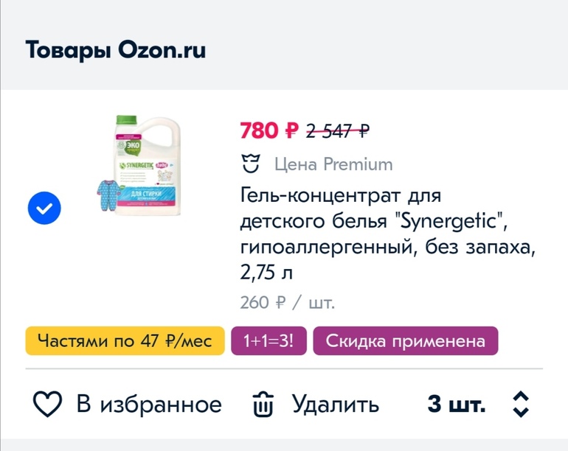Increase quantity with the up chevron
The width and height of the screenshot is (568, 451).
tap(521, 396)
